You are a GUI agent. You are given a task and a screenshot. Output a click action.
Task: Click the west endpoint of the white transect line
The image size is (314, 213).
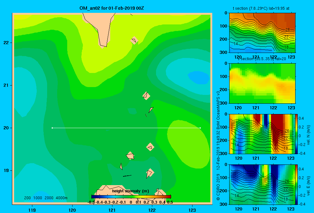click(52, 128)
